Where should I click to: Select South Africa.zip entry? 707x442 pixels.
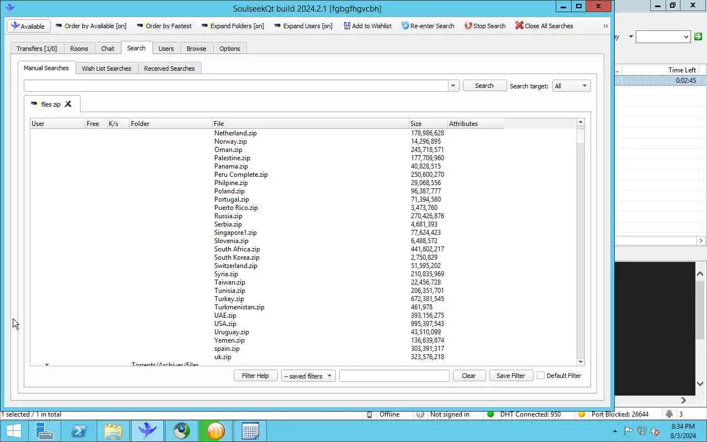[237, 249]
